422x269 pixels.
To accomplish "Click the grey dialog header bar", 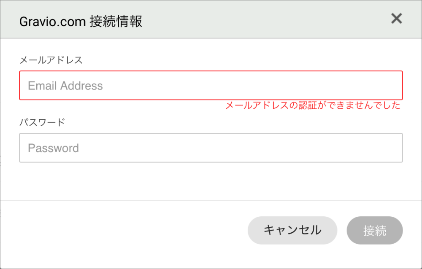I will 253,20.
